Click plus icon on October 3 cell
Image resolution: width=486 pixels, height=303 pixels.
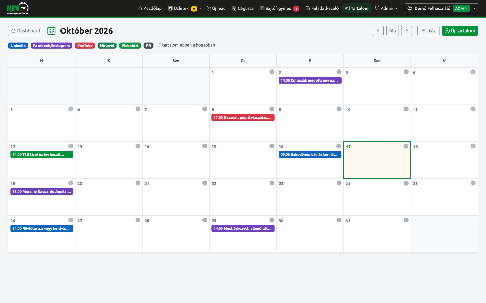pyautogui.click(x=406, y=72)
